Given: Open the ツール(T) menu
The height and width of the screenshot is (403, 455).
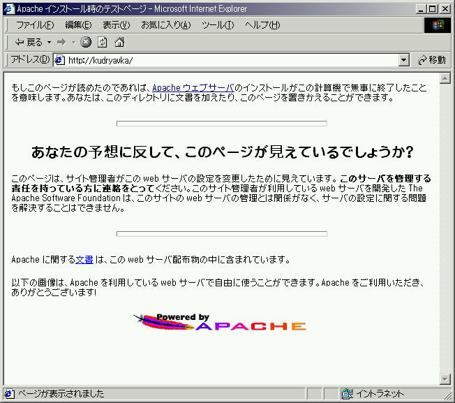Looking at the screenshot, I should pos(218,25).
